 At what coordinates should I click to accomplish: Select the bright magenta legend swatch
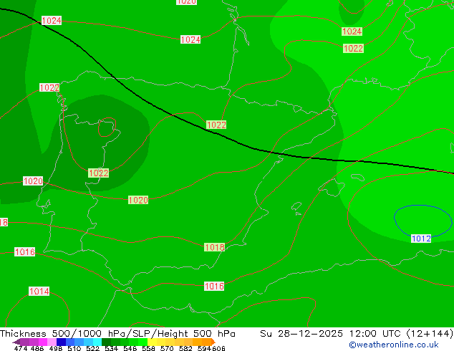[43, 342]
